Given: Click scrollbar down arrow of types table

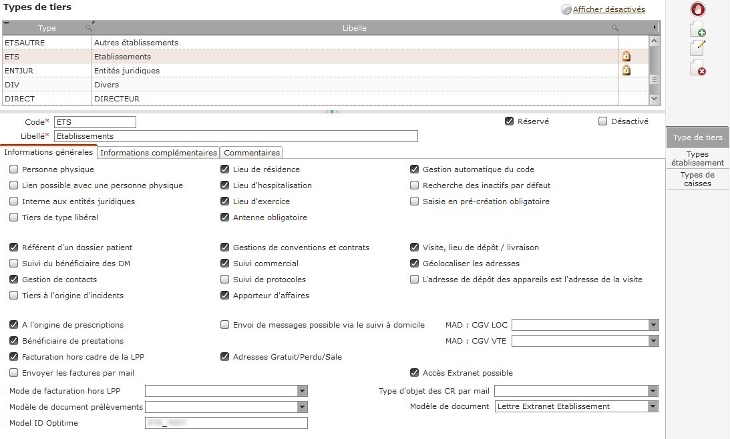Looking at the screenshot, I should click(x=654, y=99).
